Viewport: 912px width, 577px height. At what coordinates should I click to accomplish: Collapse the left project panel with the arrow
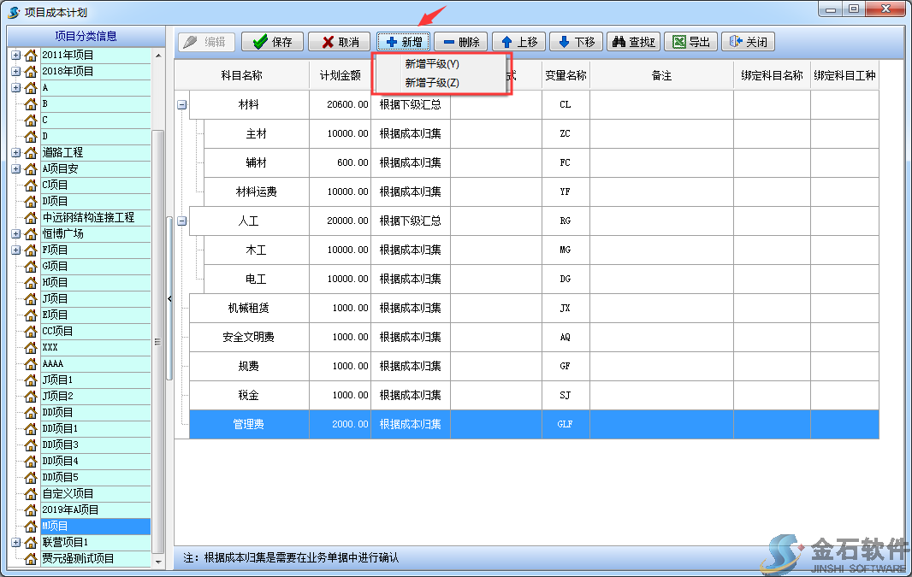[169, 298]
